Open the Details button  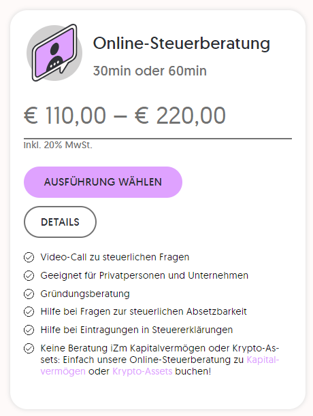click(x=60, y=222)
